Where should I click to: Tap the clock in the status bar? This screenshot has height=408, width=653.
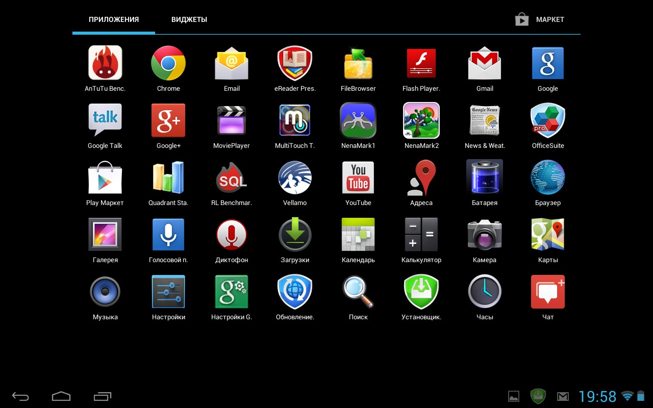tap(597, 396)
